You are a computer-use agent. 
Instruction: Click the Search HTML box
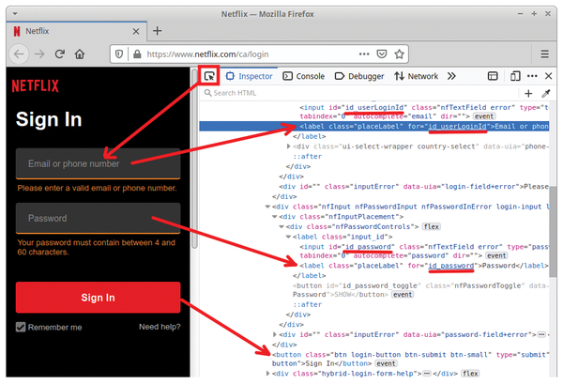click(359, 93)
